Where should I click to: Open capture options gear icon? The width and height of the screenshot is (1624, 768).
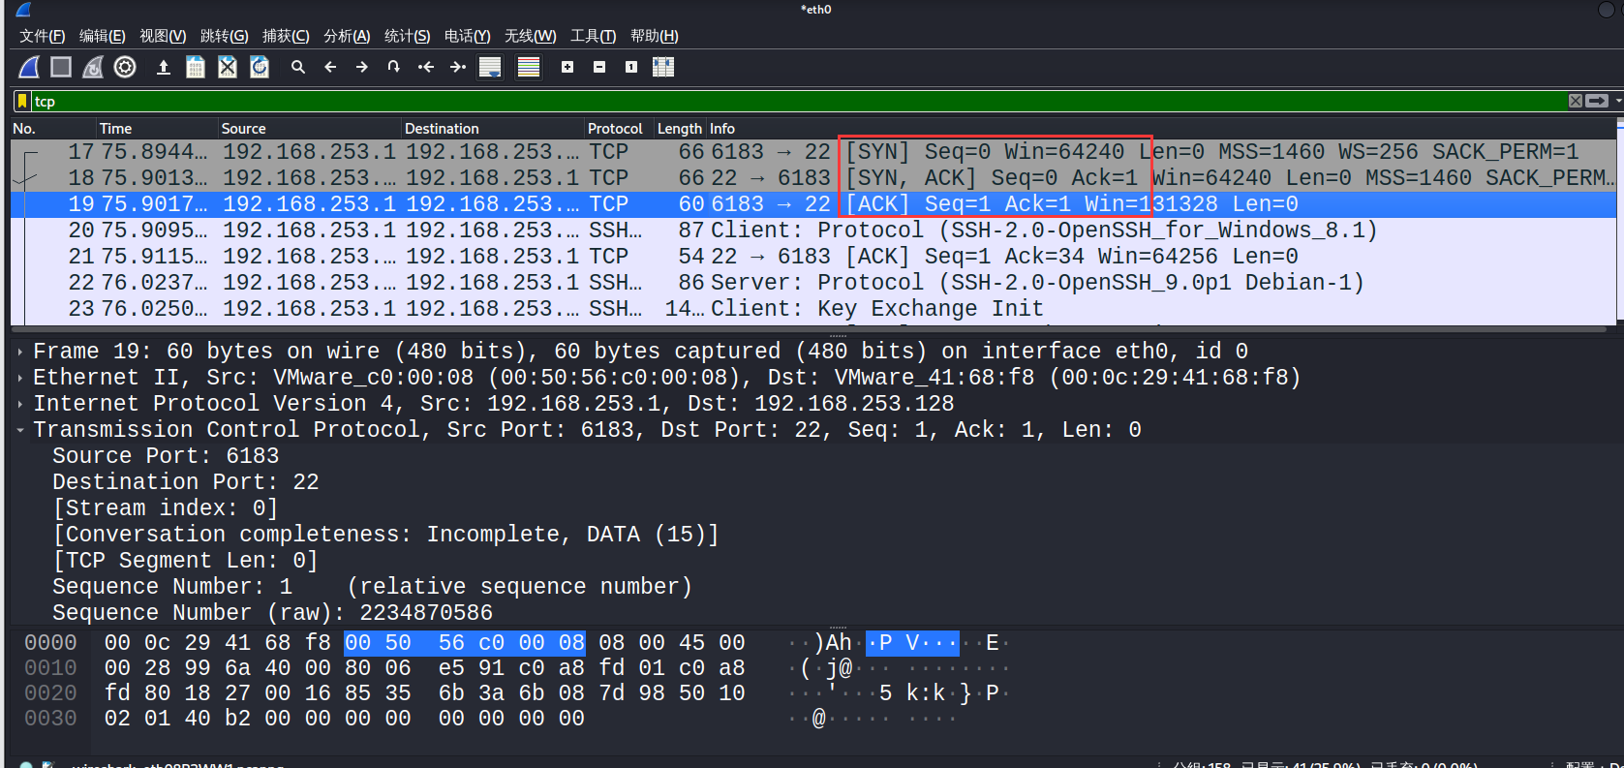click(125, 67)
